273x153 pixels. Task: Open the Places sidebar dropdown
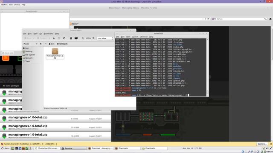pyautogui.click(x=37, y=44)
